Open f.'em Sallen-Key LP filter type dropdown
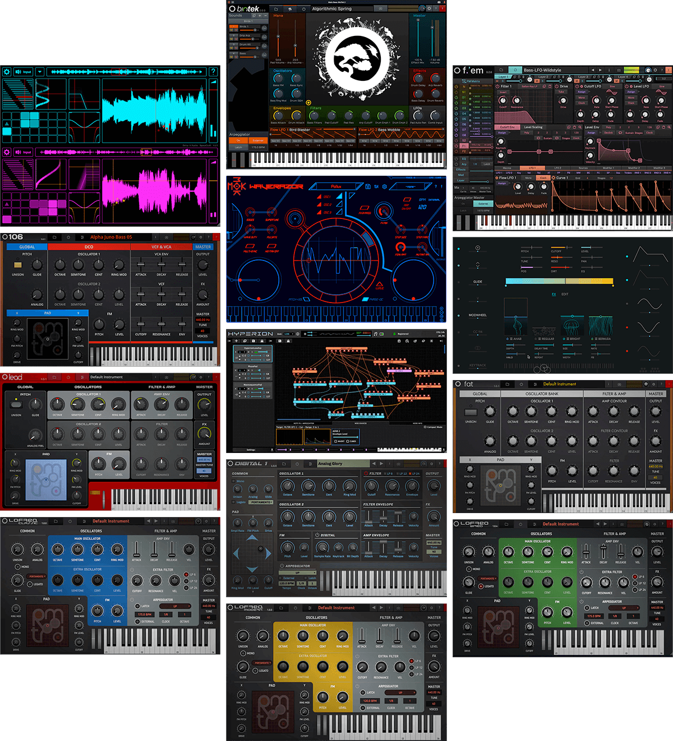Viewport: 673px width, 741px height. coord(529,86)
